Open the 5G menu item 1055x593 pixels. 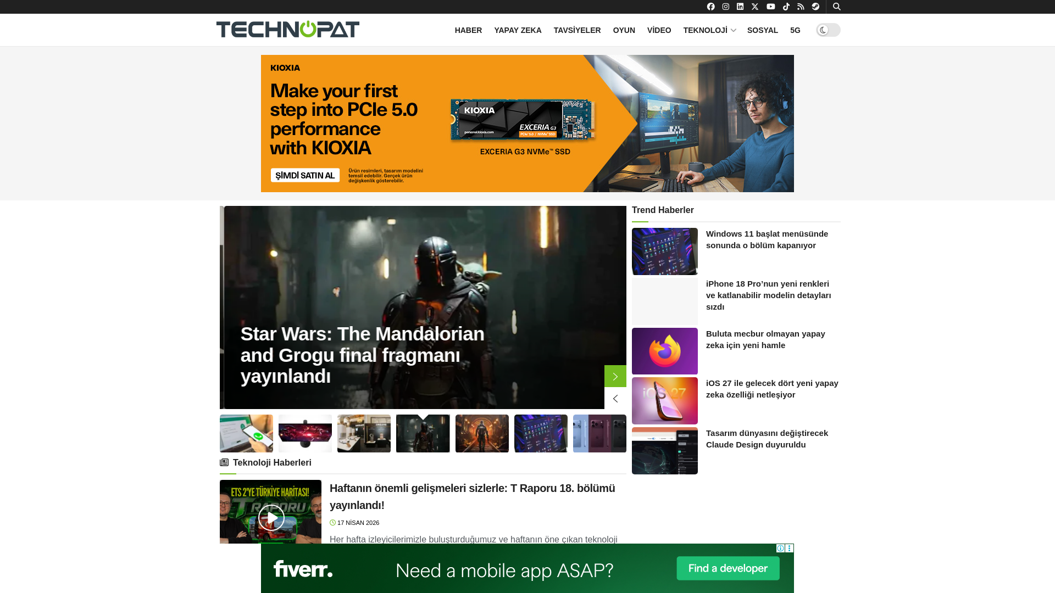(795, 30)
